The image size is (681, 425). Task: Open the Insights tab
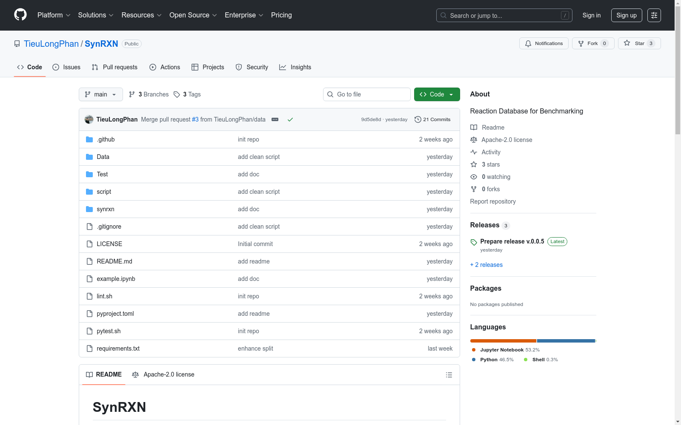pyautogui.click(x=295, y=67)
